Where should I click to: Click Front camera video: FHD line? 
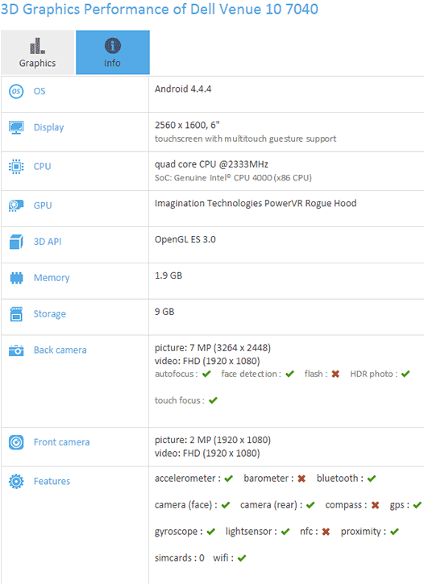pos(207,454)
